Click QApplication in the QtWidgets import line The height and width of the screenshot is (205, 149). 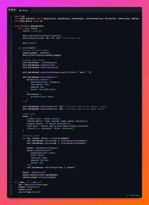(x=50, y=18)
